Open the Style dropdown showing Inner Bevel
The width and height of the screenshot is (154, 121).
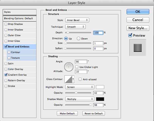pos(77,20)
